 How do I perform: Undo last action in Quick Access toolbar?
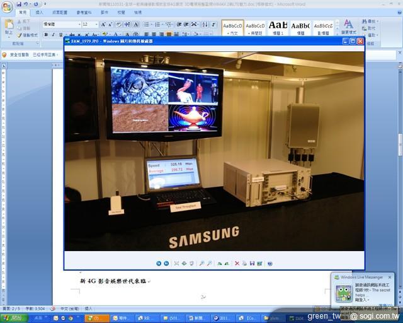pyautogui.click(x=26, y=4)
